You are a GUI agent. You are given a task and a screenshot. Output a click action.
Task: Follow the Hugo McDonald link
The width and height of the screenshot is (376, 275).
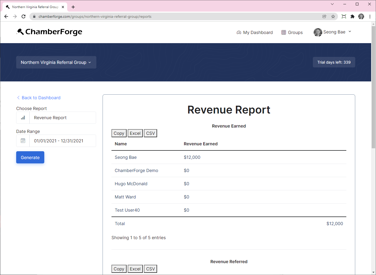point(131,184)
